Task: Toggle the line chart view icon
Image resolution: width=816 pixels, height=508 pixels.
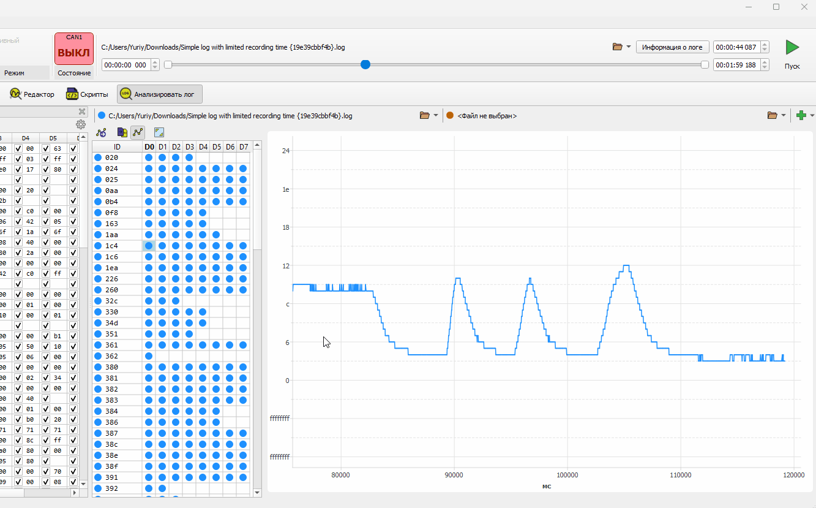Action: click(138, 132)
